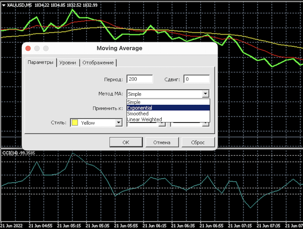Open the line style dropdown next to Yellow
This screenshot has width=303, height=229.
tap(162, 124)
